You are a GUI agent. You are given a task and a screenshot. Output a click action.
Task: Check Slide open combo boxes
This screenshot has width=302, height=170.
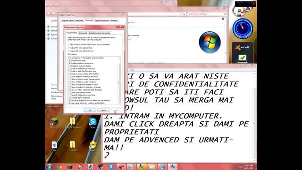click(x=70, y=93)
